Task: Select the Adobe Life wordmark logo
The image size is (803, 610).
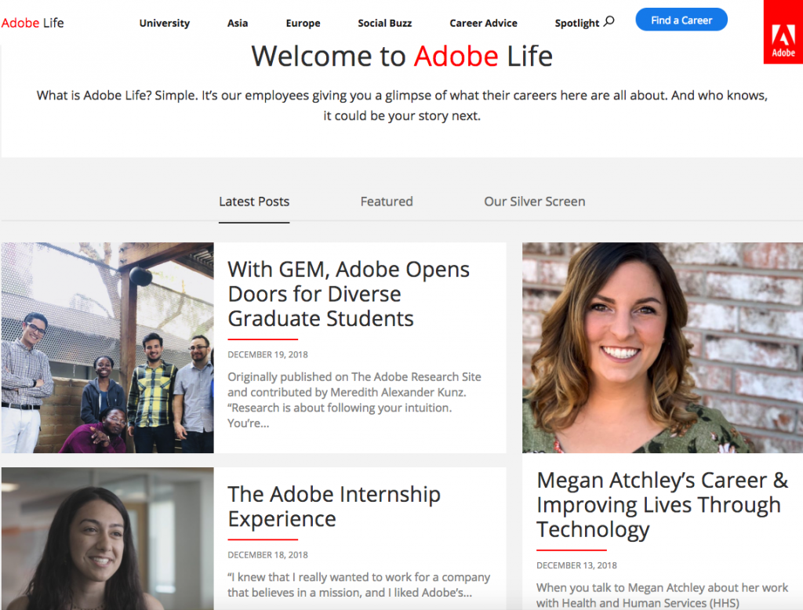Action: [x=32, y=23]
